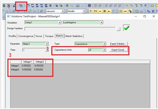
Task: Open the Model selection dropdown
Action: click(x=84, y=11)
